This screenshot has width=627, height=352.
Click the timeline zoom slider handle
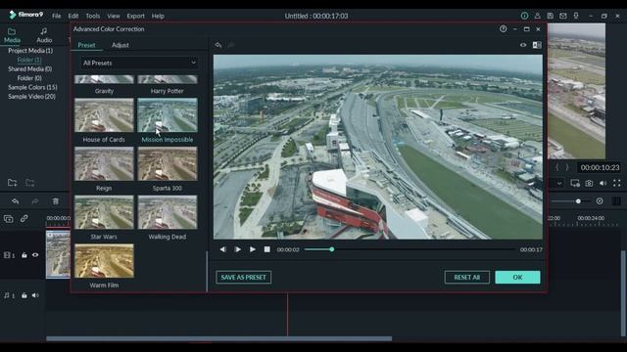[x=578, y=201]
